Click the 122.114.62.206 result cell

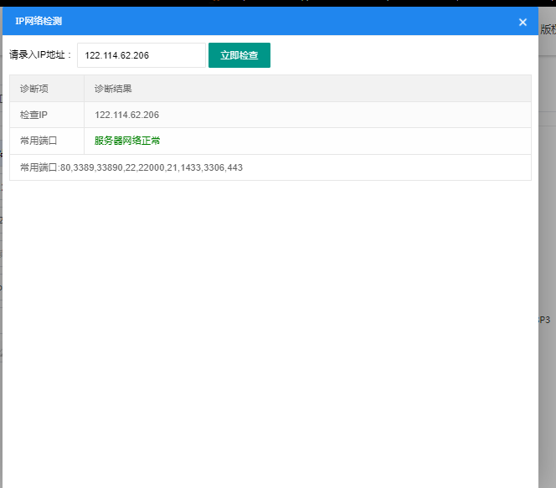pos(126,115)
